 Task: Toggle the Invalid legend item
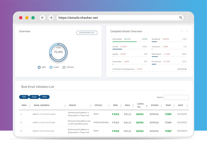click(54, 67)
